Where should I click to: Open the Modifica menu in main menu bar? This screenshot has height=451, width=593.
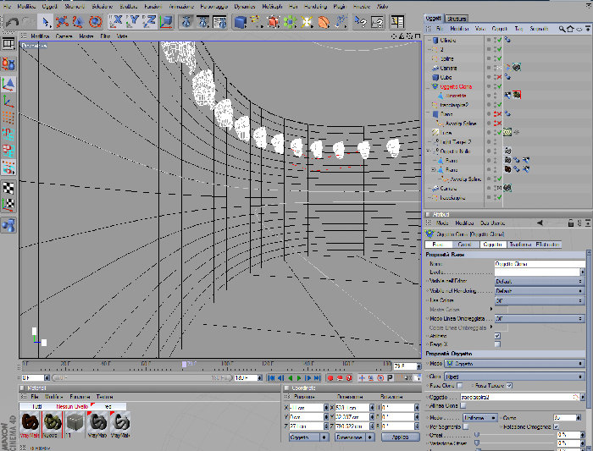coord(26,7)
